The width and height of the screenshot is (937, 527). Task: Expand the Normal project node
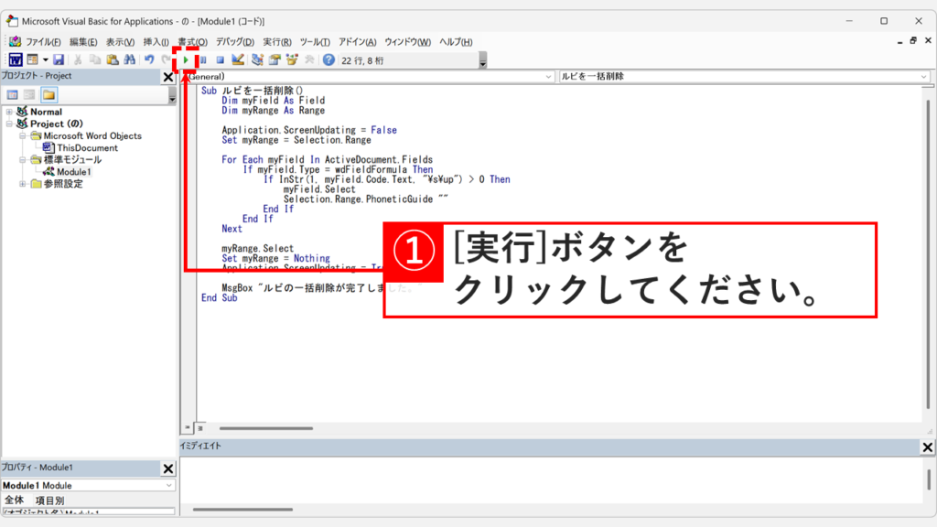[8, 112]
